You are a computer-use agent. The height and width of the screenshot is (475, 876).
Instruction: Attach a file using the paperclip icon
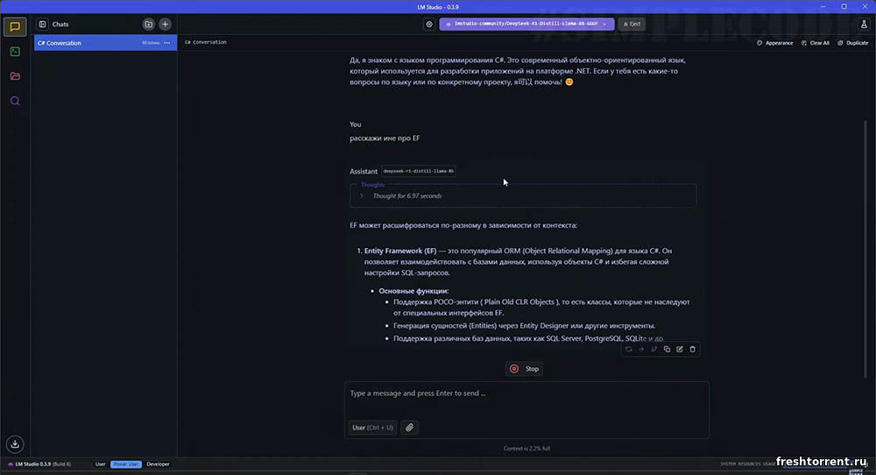(x=409, y=428)
